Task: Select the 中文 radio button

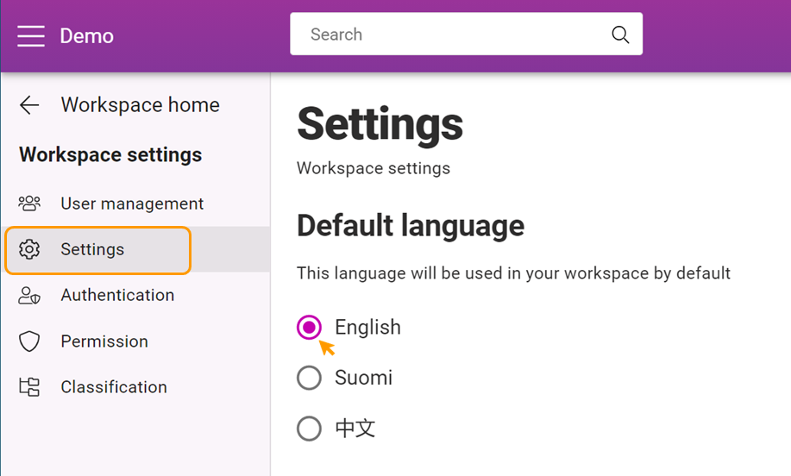Action: [309, 429]
